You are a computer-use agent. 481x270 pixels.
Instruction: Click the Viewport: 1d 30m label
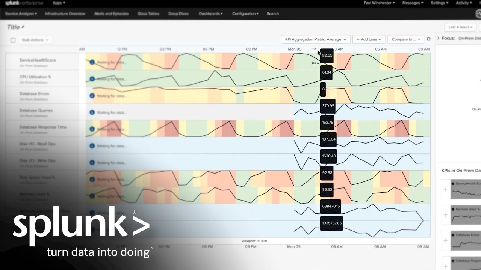[x=254, y=241]
